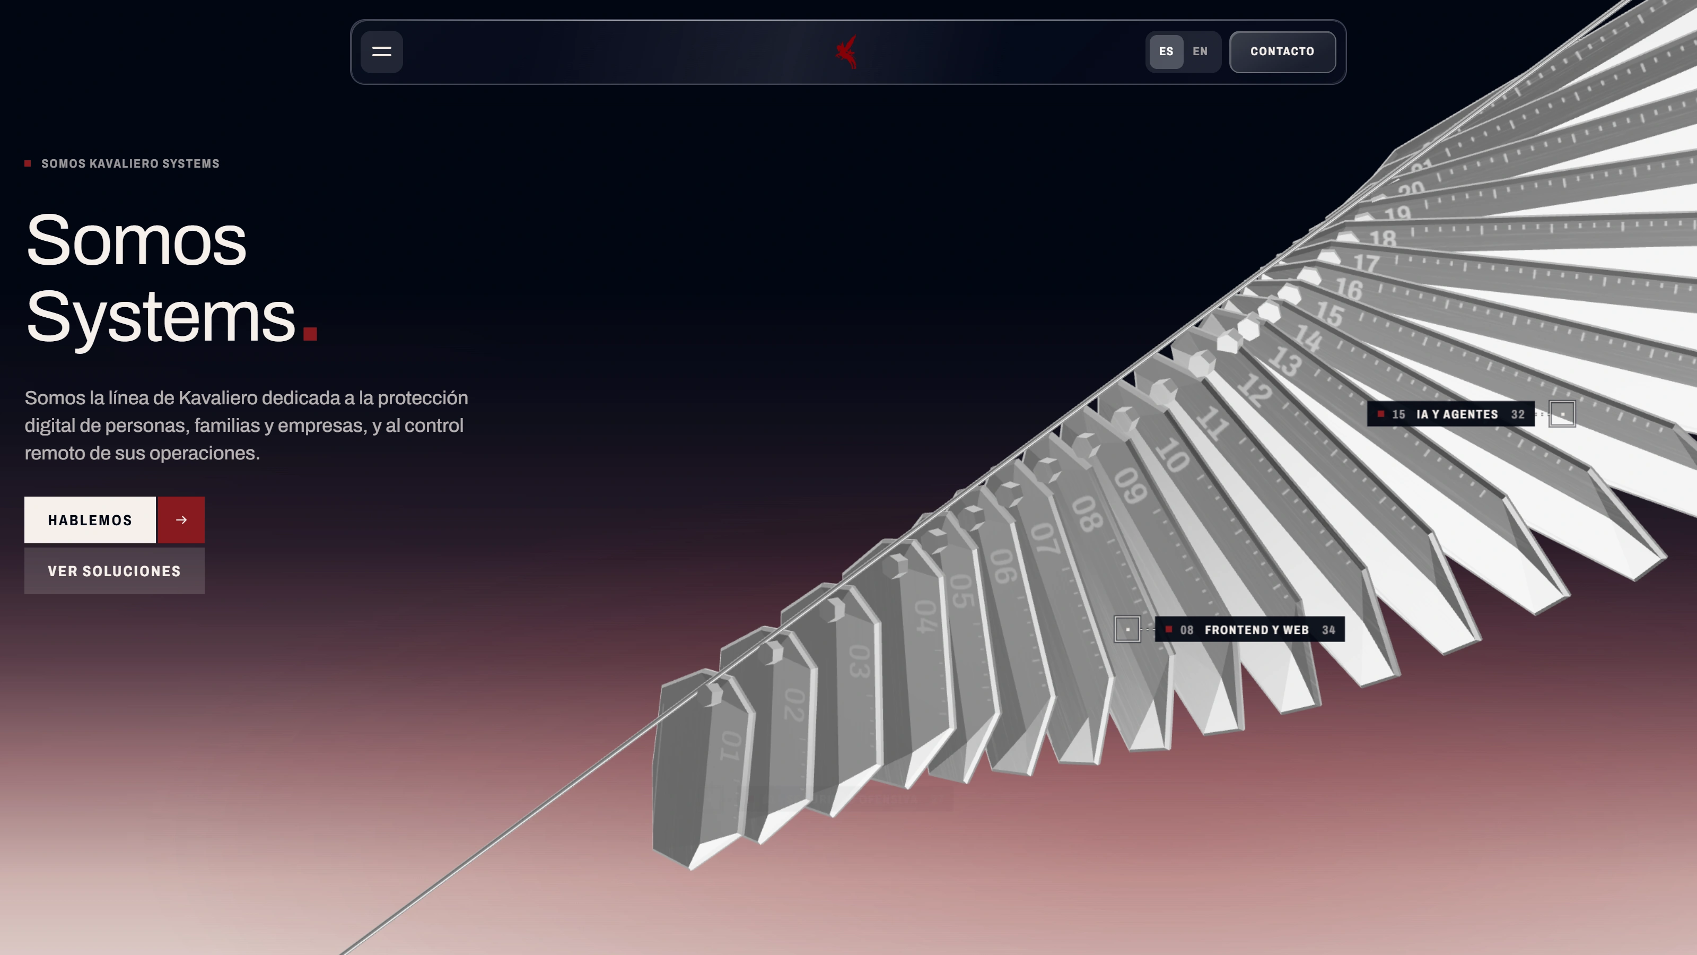Open the CONTACTO button
The width and height of the screenshot is (1697, 955).
pos(1282,51)
